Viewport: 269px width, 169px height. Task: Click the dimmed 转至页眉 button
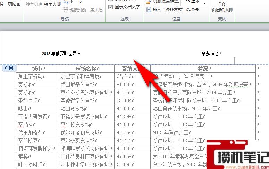tap(34, 4)
